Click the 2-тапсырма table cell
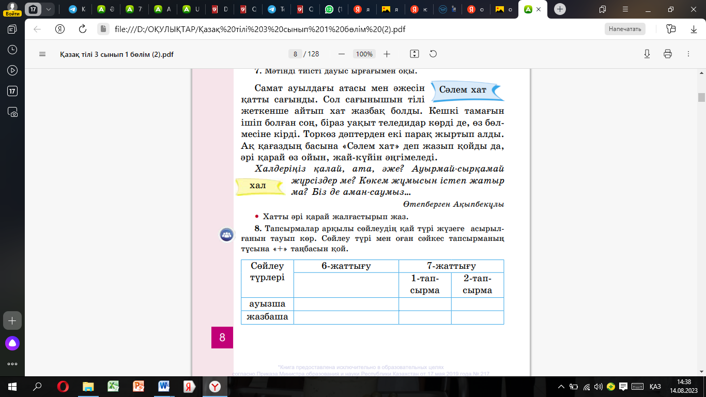 tap(478, 284)
